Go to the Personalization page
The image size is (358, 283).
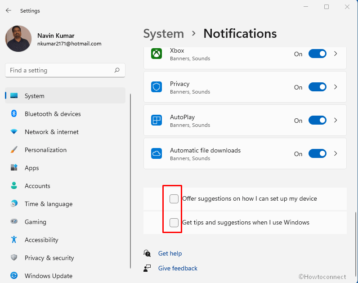(46, 150)
